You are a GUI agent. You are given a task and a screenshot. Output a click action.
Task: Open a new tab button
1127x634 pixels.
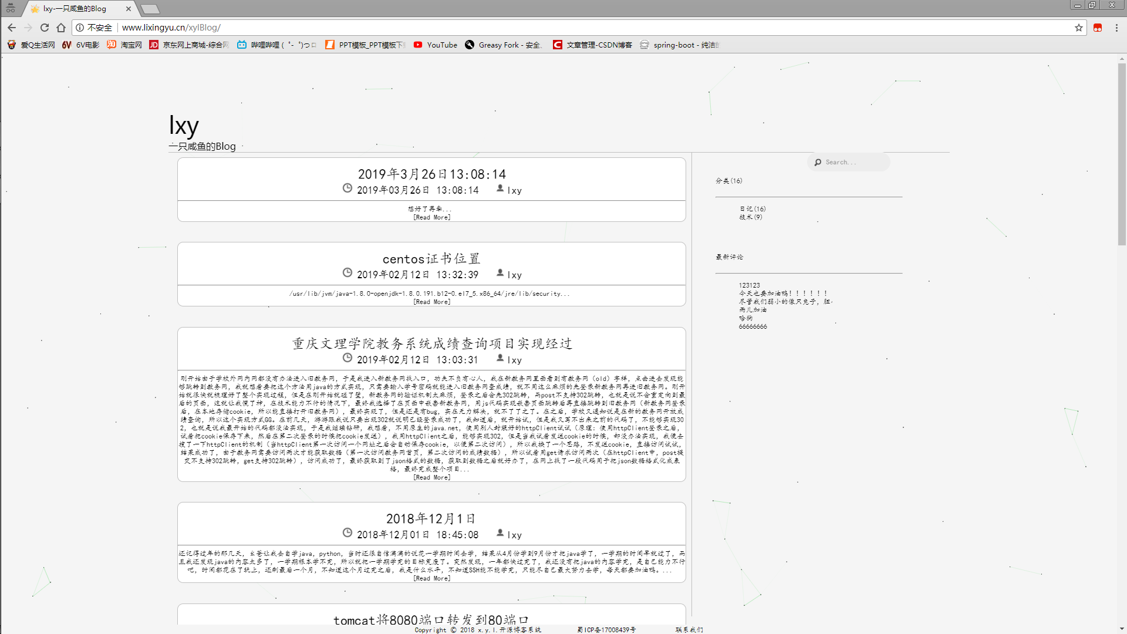(150, 9)
